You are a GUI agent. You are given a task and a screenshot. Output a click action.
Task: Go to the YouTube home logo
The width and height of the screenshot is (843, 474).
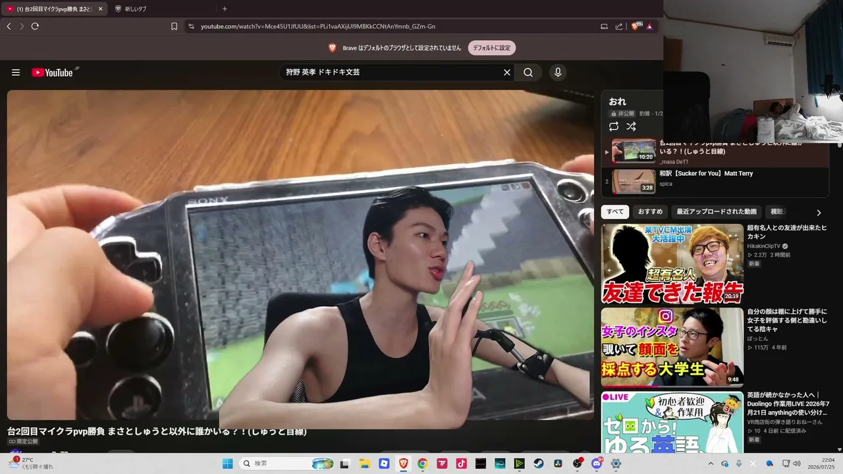54,72
